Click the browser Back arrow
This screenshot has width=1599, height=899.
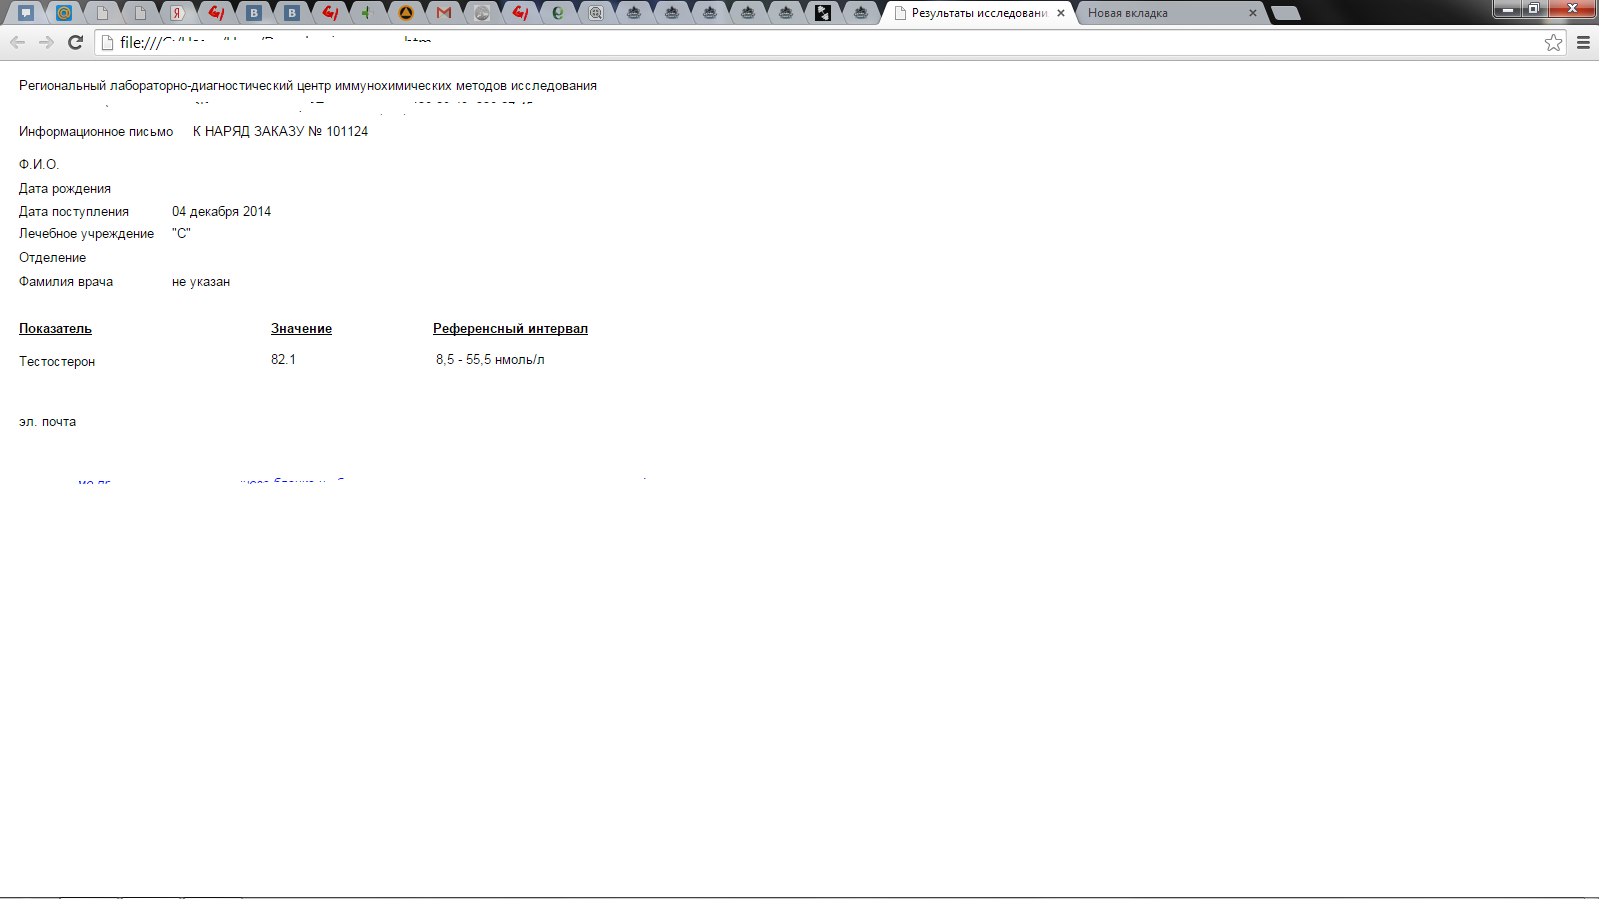pyautogui.click(x=17, y=42)
